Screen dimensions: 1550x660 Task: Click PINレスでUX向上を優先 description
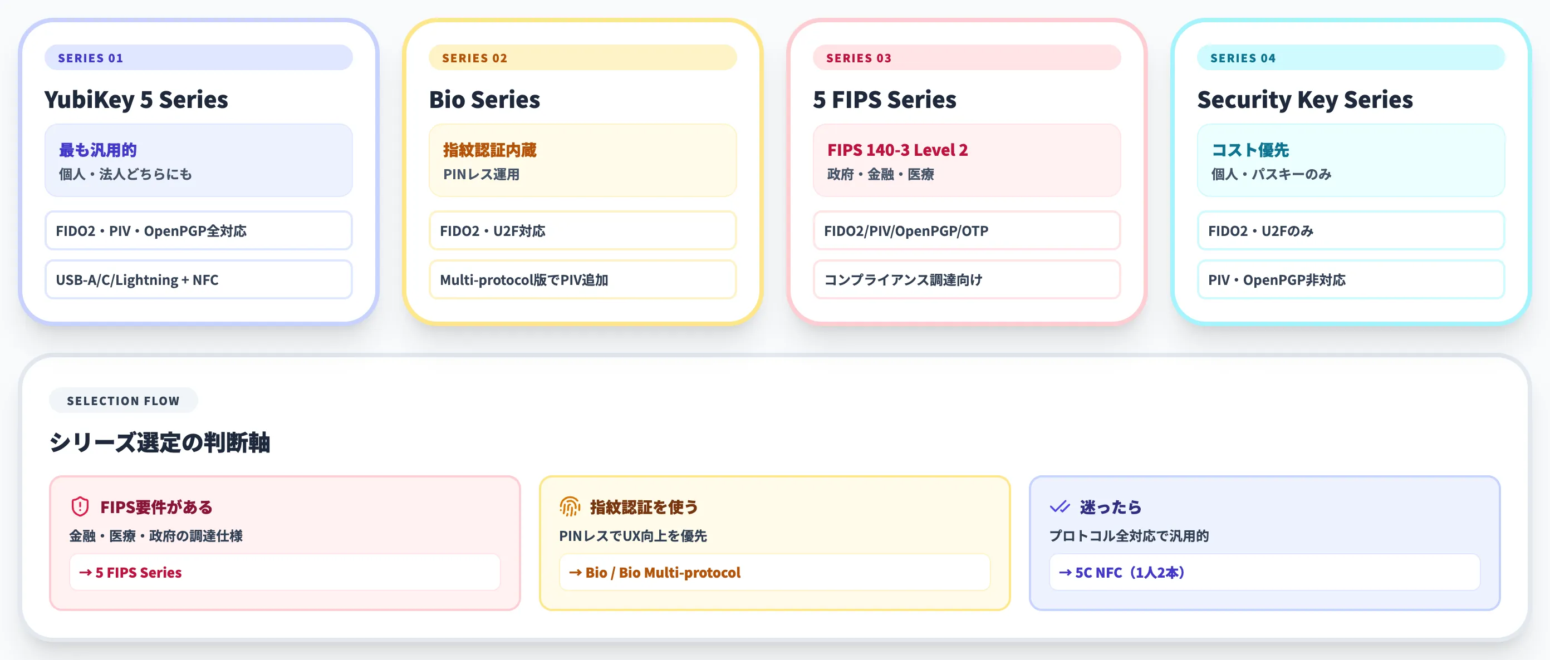(633, 536)
